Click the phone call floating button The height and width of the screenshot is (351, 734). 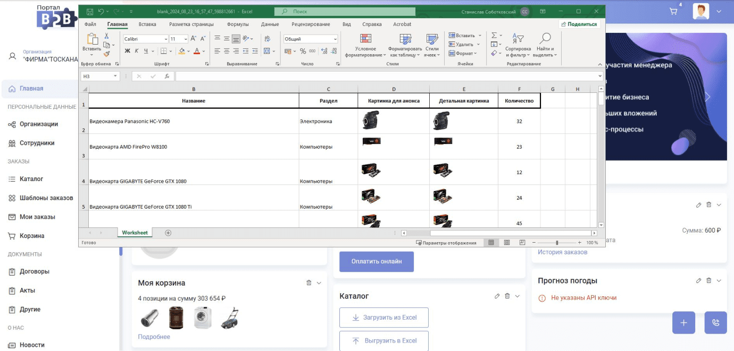click(716, 322)
